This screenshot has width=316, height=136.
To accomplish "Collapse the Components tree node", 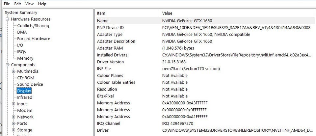I will click(8, 65).
